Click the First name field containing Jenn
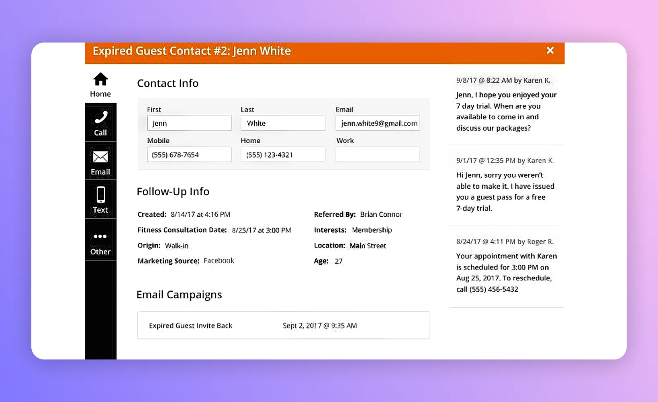658x402 pixels. 189,123
